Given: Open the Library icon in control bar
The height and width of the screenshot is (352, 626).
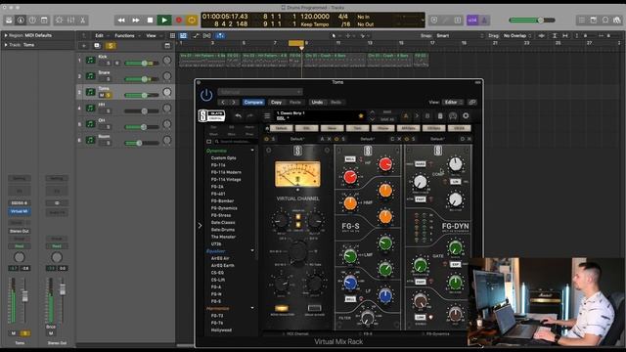Looking at the screenshot, I should (9, 20).
